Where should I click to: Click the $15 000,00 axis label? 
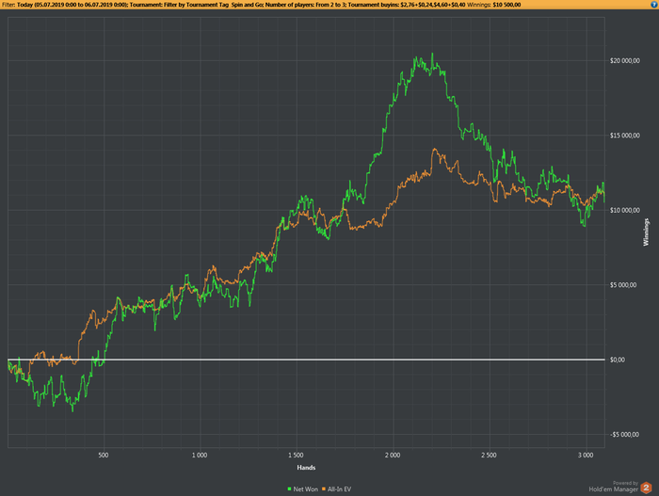624,136
